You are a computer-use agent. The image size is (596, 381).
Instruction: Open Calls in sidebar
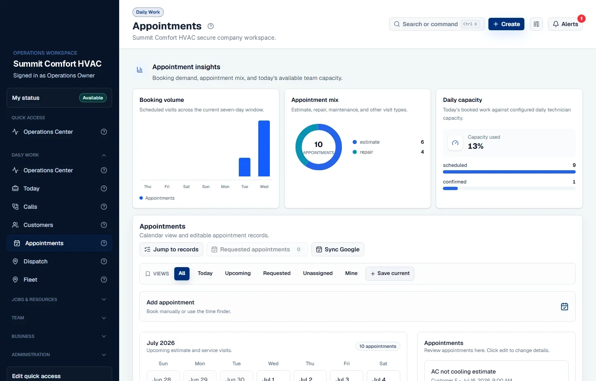[59, 207]
